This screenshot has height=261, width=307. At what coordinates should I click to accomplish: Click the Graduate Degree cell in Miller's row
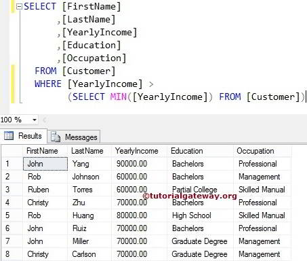tap(201, 241)
